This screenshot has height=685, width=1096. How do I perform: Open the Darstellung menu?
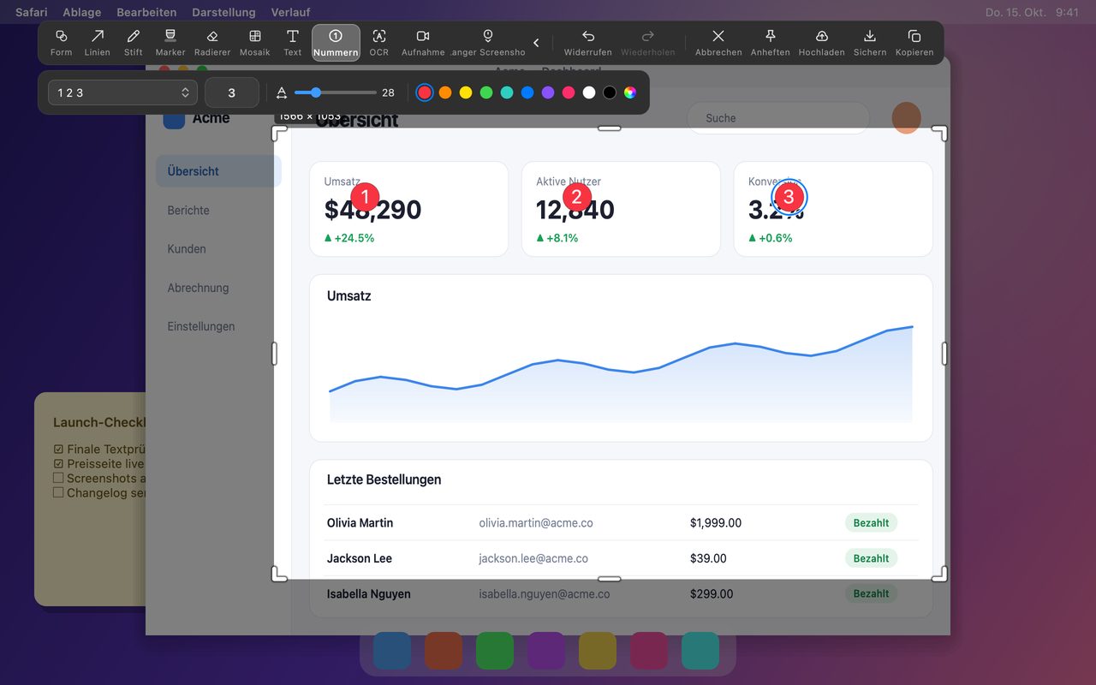223,12
